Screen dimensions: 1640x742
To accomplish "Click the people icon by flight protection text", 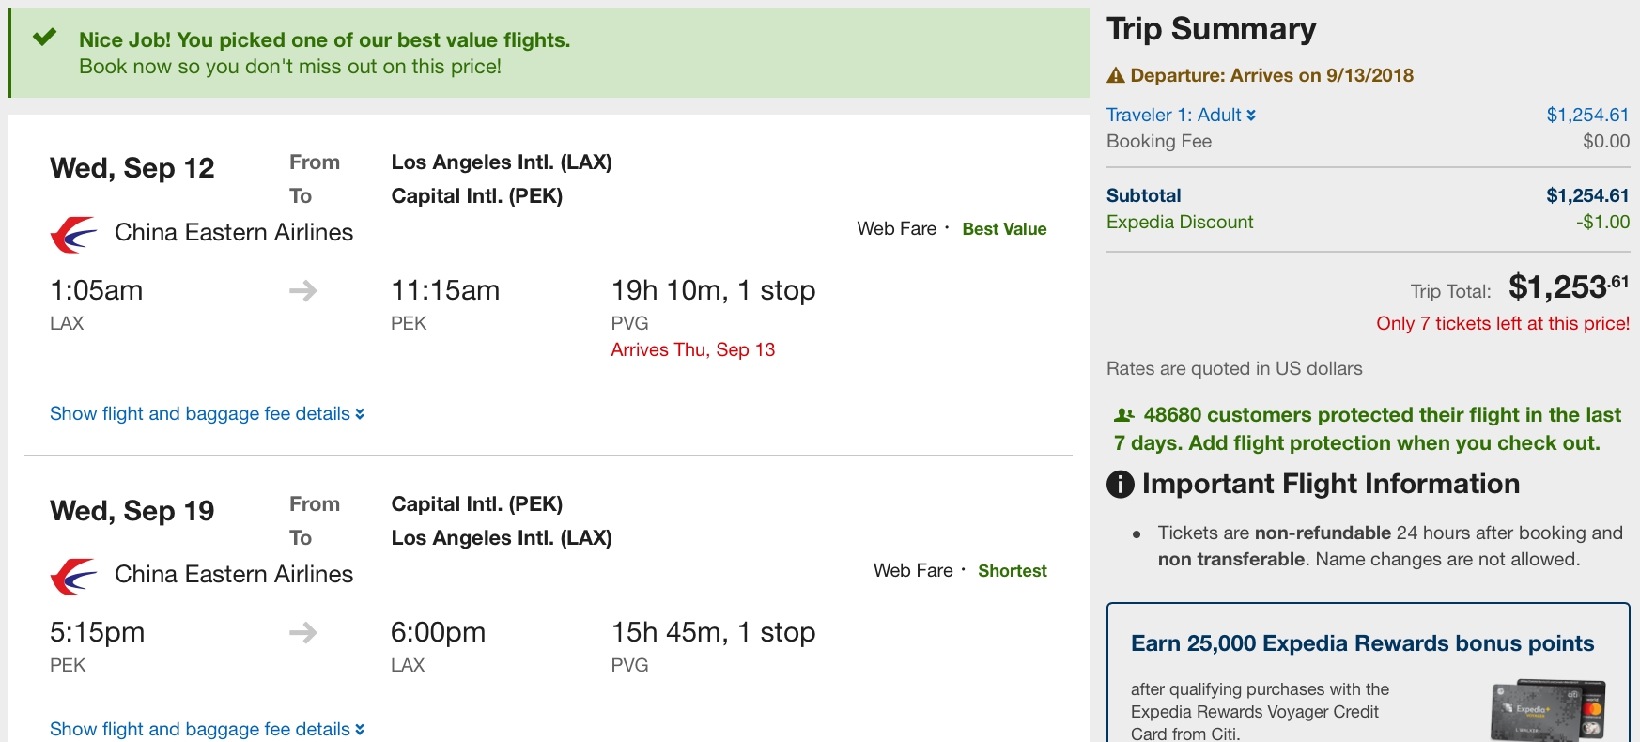I will (1123, 415).
